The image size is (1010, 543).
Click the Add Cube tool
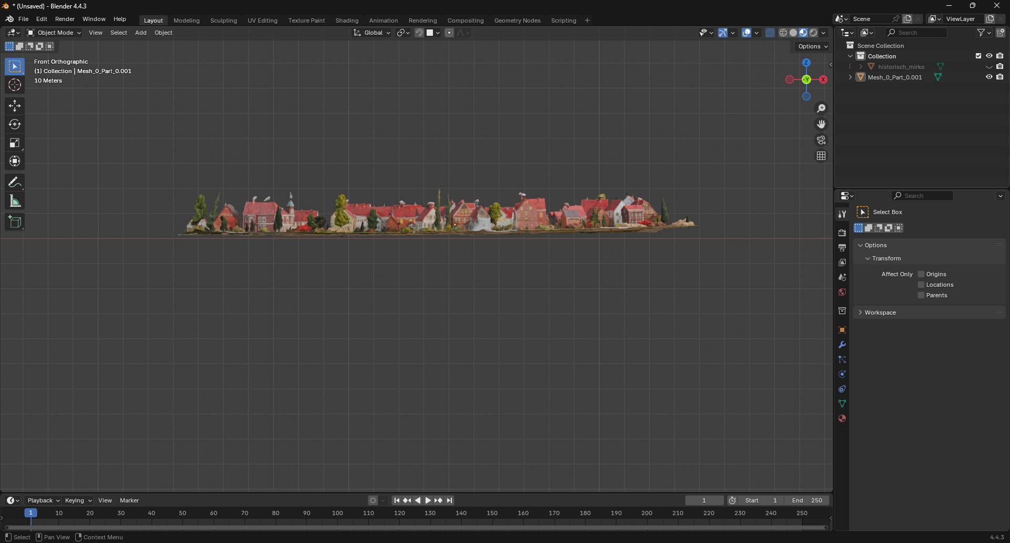pyautogui.click(x=15, y=222)
